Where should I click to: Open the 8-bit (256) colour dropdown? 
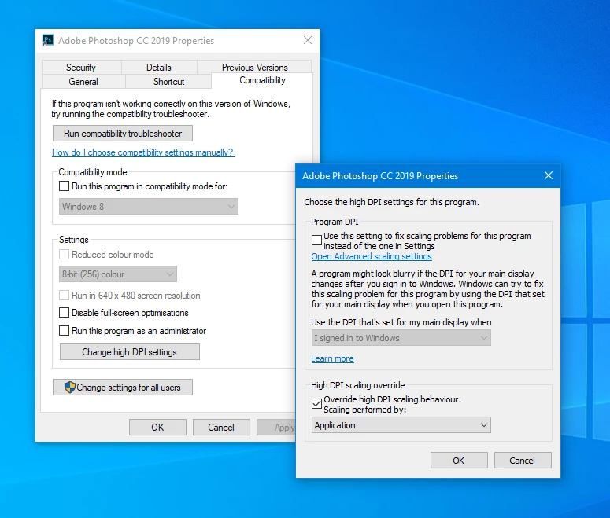coord(118,274)
